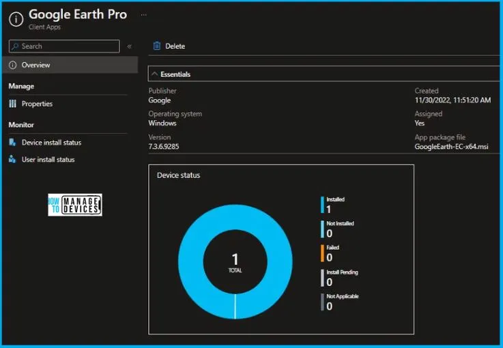Image resolution: width=503 pixels, height=348 pixels.
Task: Focus the Search input field
Action: click(64, 46)
